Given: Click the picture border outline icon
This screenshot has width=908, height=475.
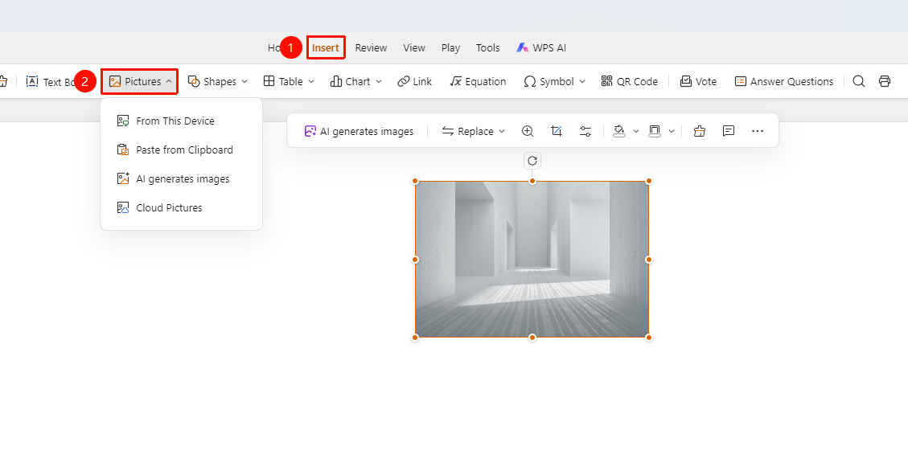Looking at the screenshot, I should 655,131.
